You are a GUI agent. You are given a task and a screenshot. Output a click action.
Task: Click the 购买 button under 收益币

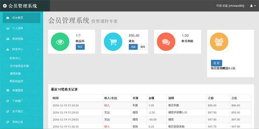80,47
